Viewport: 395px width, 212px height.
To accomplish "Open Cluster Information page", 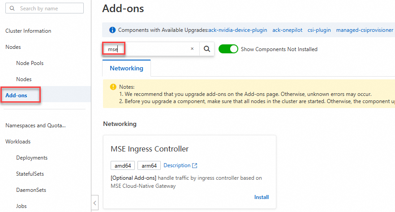I will pyautogui.click(x=28, y=31).
